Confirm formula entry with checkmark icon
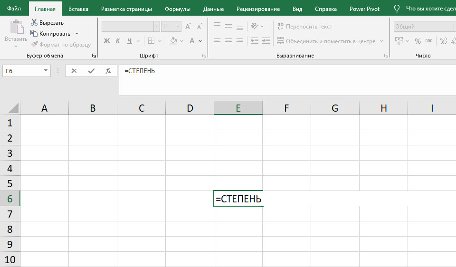The height and width of the screenshot is (267, 456). click(x=91, y=71)
